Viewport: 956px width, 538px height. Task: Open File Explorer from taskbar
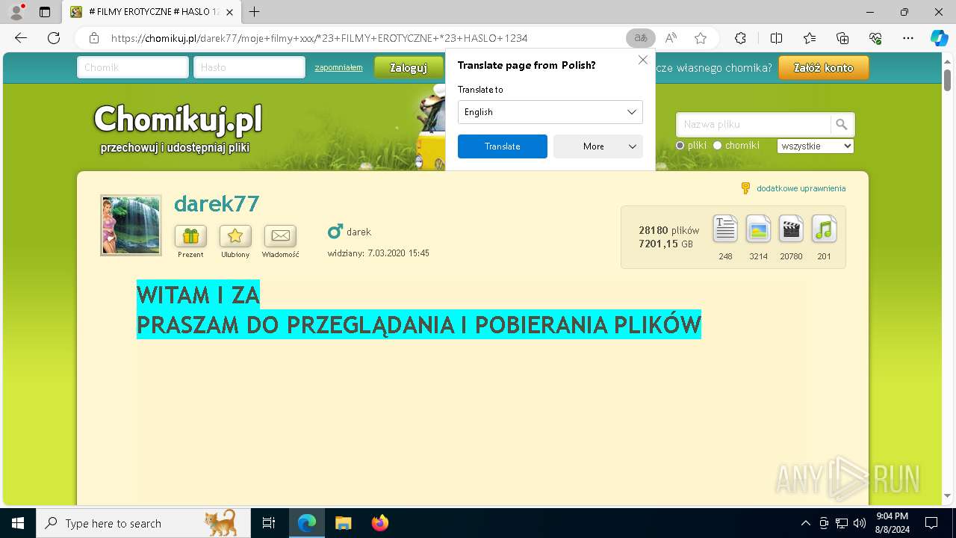(343, 523)
